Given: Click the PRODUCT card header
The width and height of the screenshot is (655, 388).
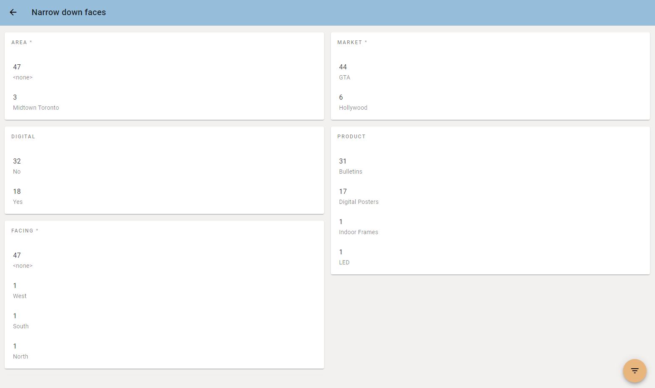Looking at the screenshot, I should point(351,137).
